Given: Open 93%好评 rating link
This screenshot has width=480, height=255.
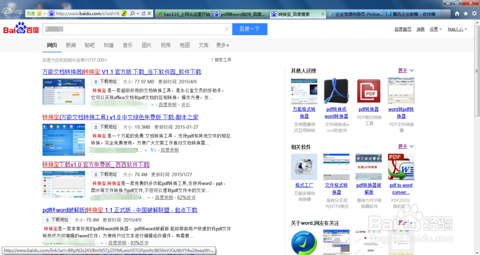Looking at the screenshot, I should click(x=140, y=243).
